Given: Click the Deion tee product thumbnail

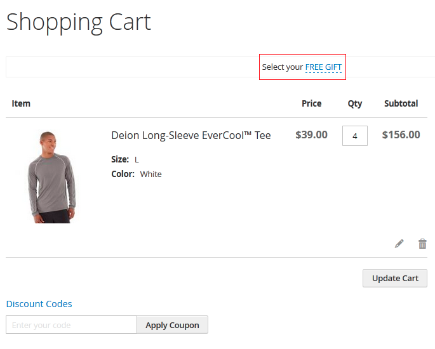Looking at the screenshot, I should click(51, 177).
